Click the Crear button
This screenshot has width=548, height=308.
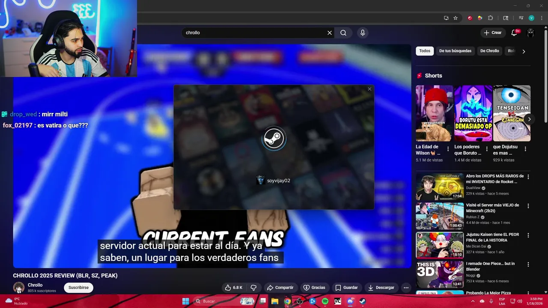point(492,33)
